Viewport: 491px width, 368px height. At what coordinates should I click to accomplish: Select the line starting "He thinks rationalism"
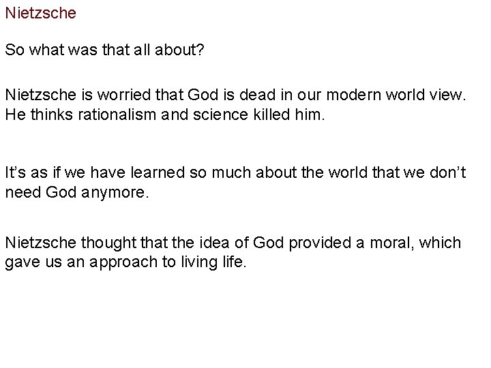(x=166, y=113)
